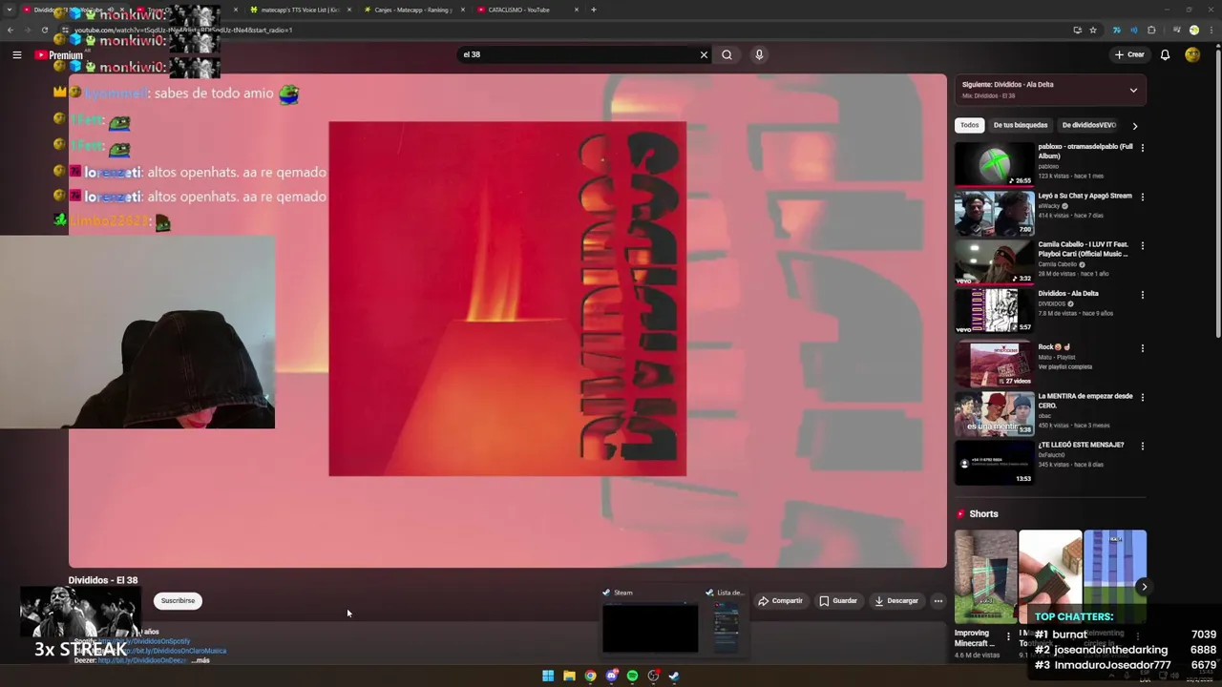Open the Chrome profile avatar

[x=1193, y=30]
